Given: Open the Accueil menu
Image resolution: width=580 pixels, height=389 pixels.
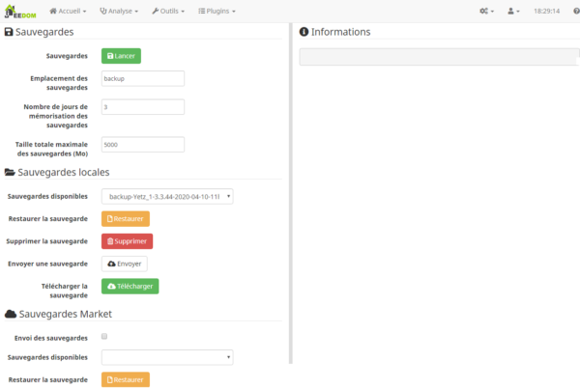Looking at the screenshot, I should point(68,11).
